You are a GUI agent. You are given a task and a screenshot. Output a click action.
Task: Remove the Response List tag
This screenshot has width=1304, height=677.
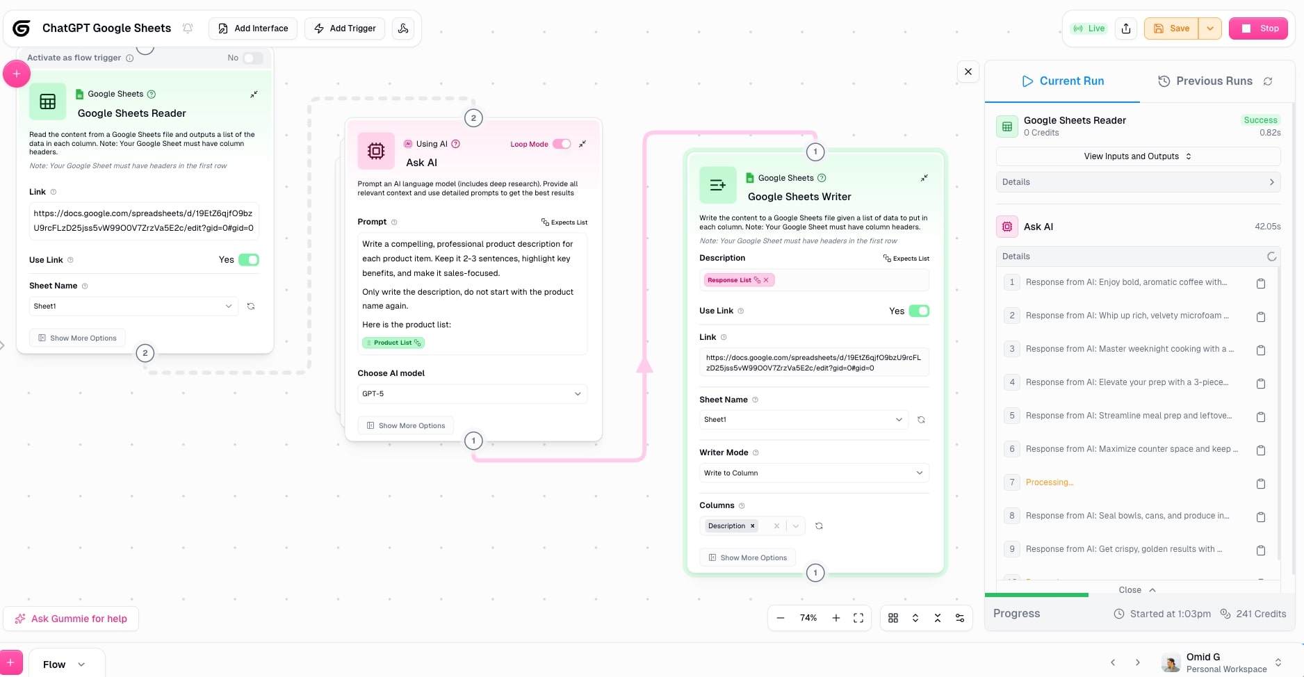[x=766, y=280]
